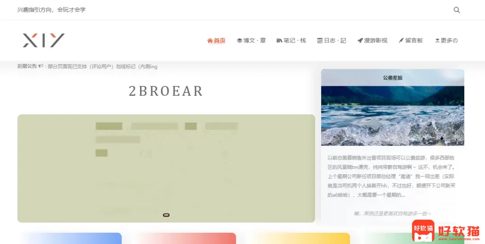The width and height of the screenshot is (485, 244).
Task: Click the calendar icon beside 日志·記
Action: pos(320,41)
